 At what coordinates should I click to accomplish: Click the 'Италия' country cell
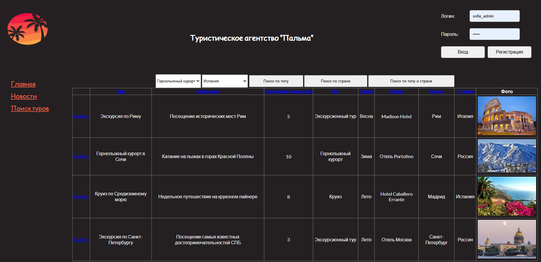click(x=465, y=116)
